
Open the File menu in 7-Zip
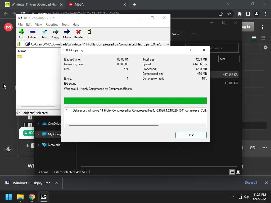pyautogui.click(x=20, y=25)
